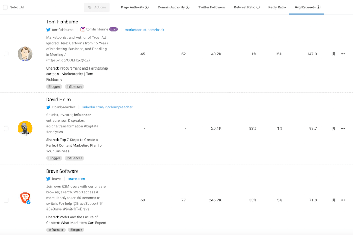
Task: Check the checkbox for Tom Fishburne
Action: pos(6,54)
